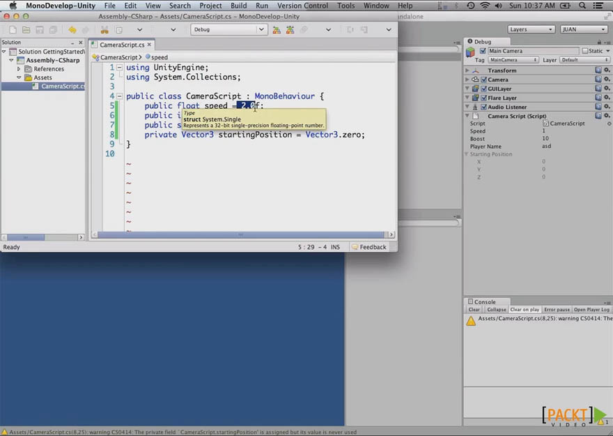Click the Clear button in the Console

point(474,309)
